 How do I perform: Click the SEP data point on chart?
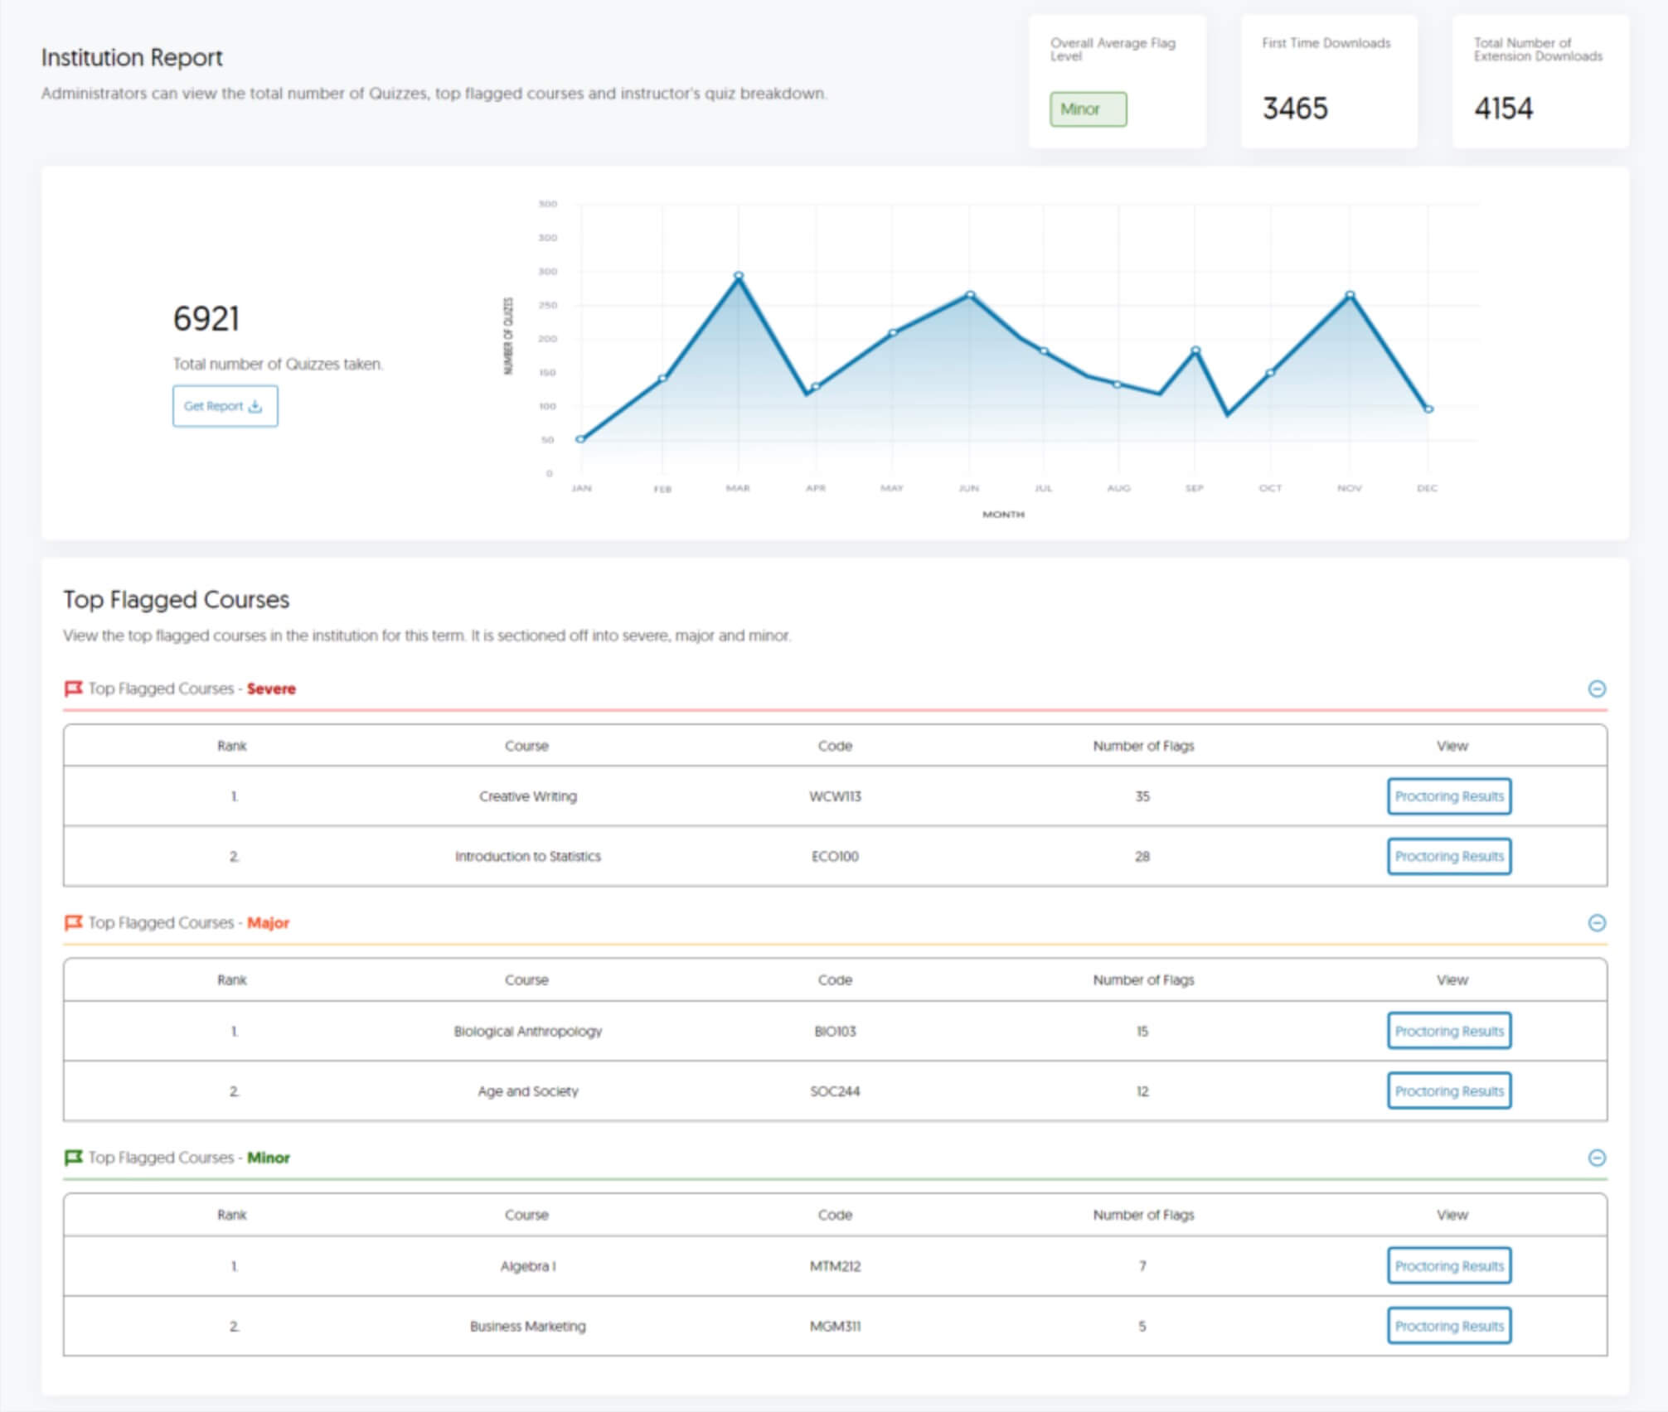click(x=1195, y=351)
